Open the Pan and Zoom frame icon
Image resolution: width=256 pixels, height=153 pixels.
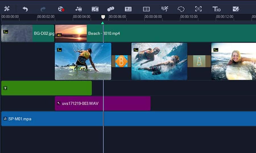[198, 9]
